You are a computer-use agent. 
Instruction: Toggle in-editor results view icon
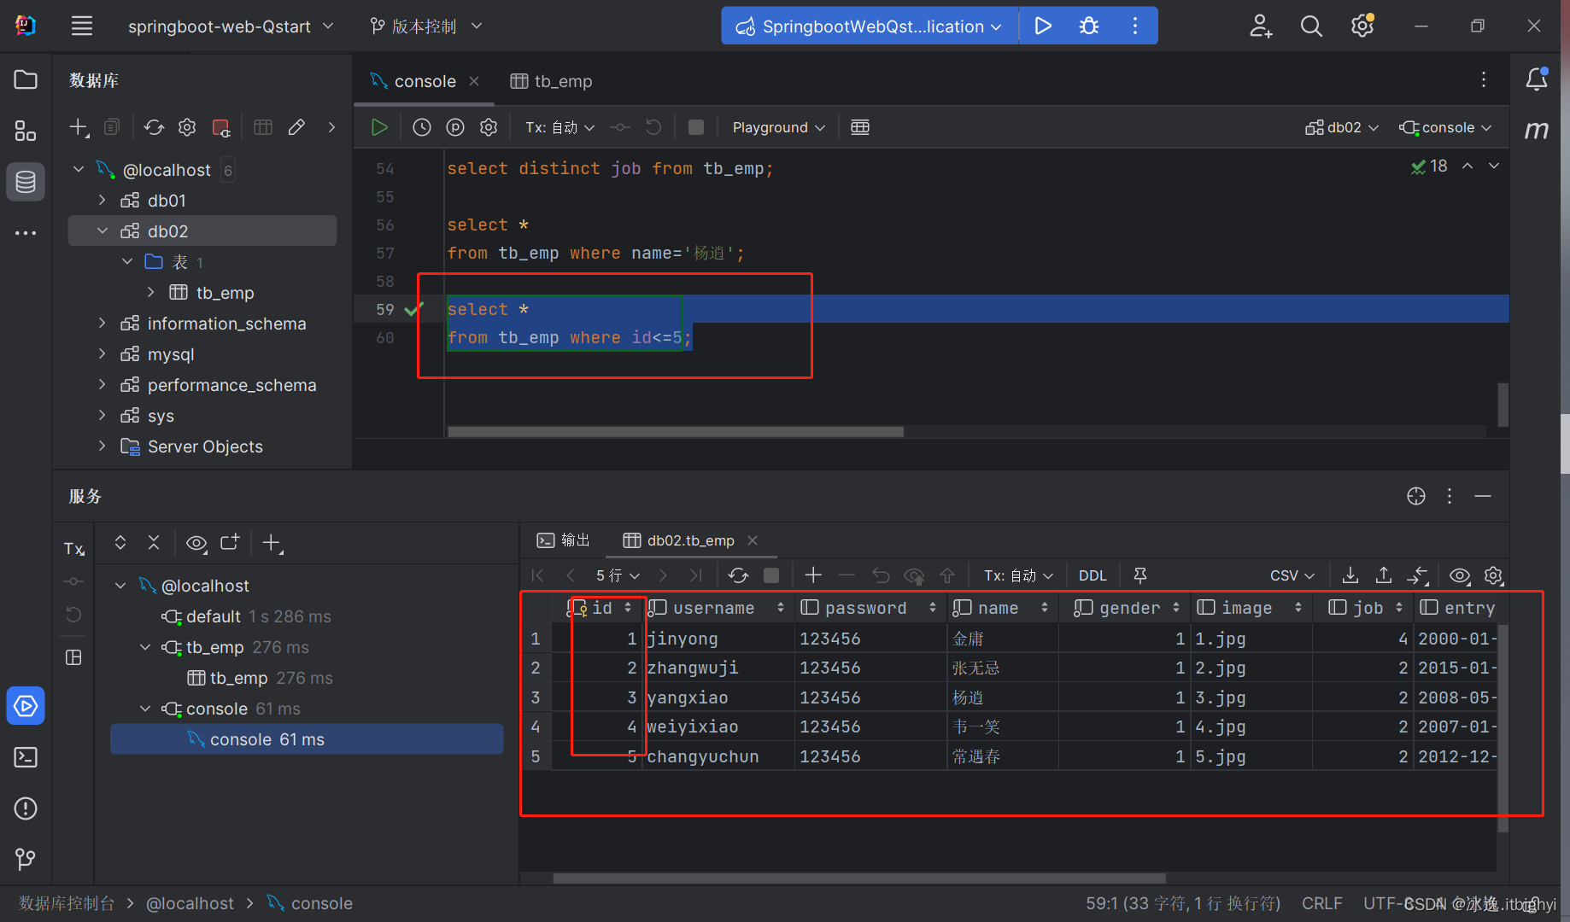click(x=860, y=127)
